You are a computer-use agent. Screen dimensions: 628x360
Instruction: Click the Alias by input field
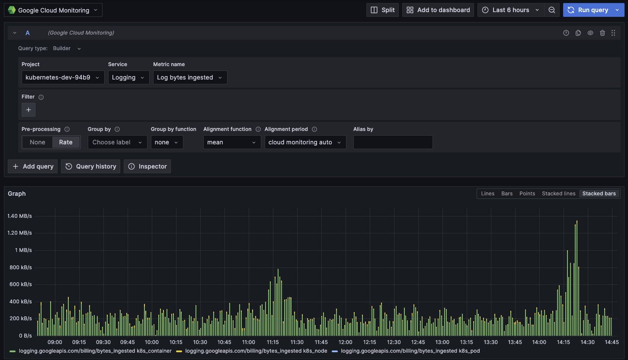393,142
